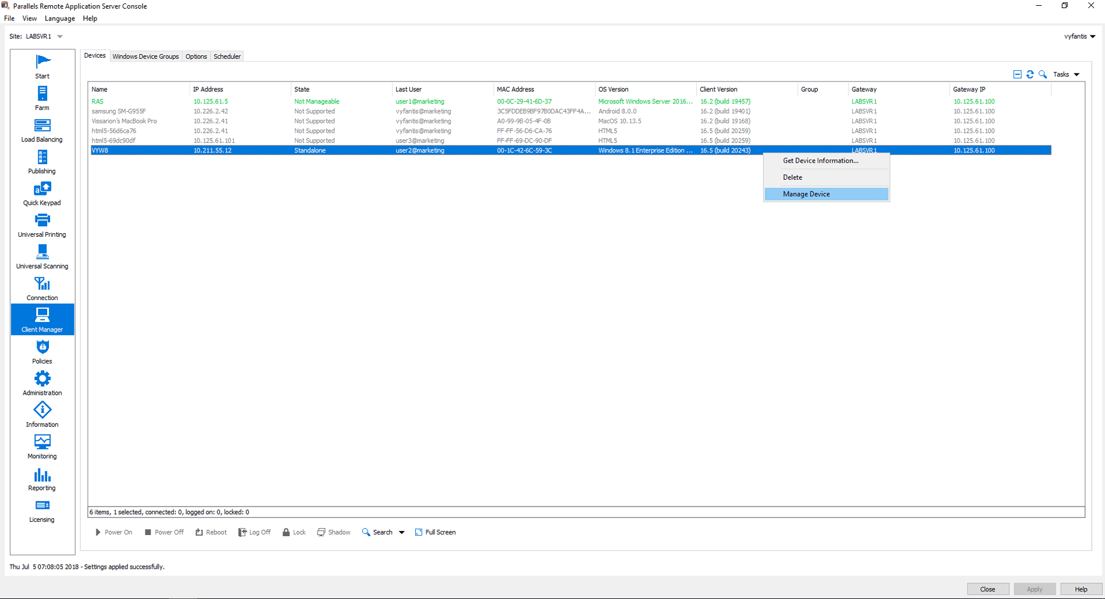This screenshot has height=599, width=1105.
Task: Click the Apply button
Action: 1034,589
